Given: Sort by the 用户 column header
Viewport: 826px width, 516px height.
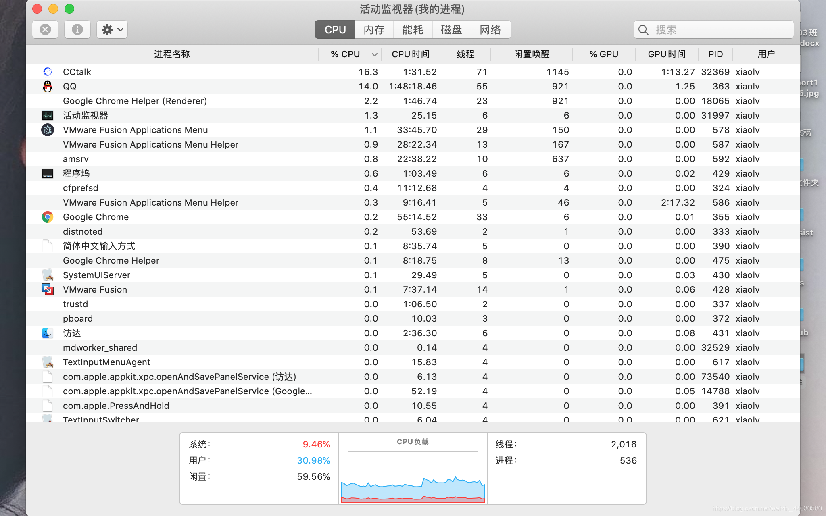Looking at the screenshot, I should coord(766,54).
